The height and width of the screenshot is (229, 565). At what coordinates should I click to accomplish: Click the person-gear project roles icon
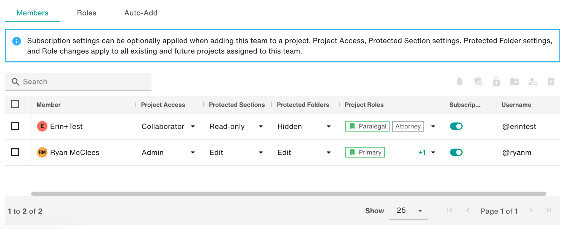533,82
